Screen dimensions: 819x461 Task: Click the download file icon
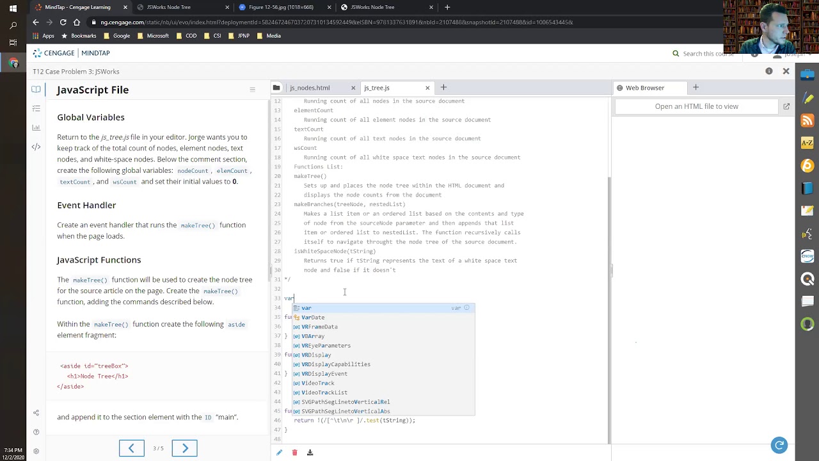point(310,453)
